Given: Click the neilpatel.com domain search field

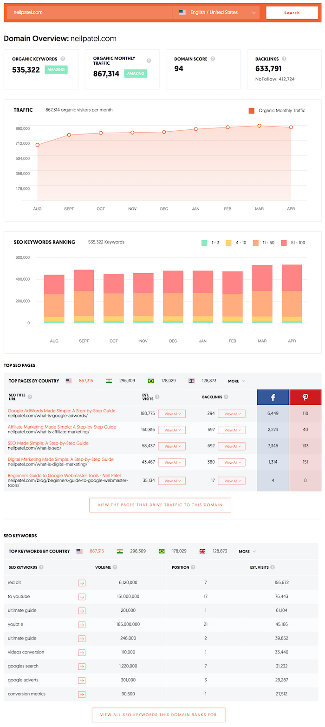Looking at the screenshot, I should [x=89, y=13].
